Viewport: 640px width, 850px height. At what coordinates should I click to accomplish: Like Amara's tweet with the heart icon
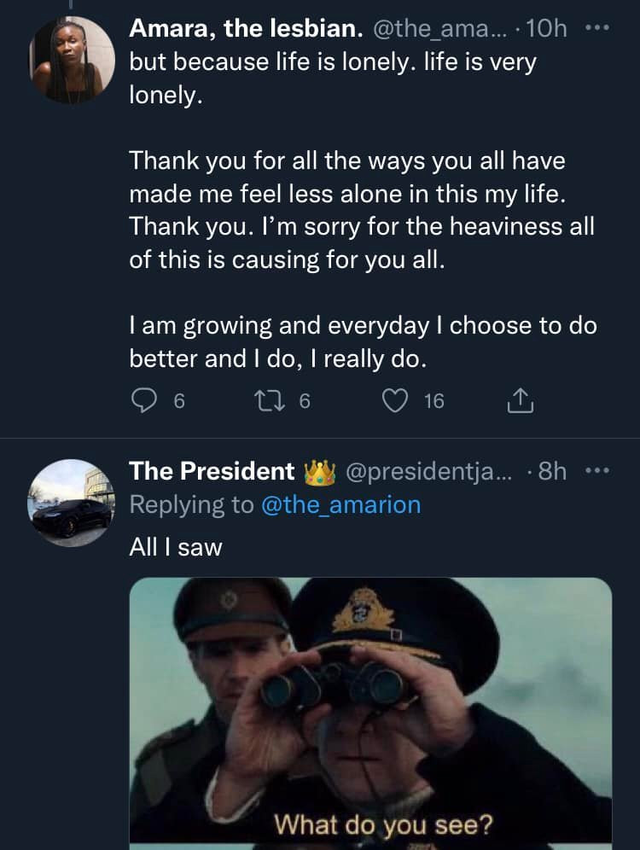pos(394,400)
